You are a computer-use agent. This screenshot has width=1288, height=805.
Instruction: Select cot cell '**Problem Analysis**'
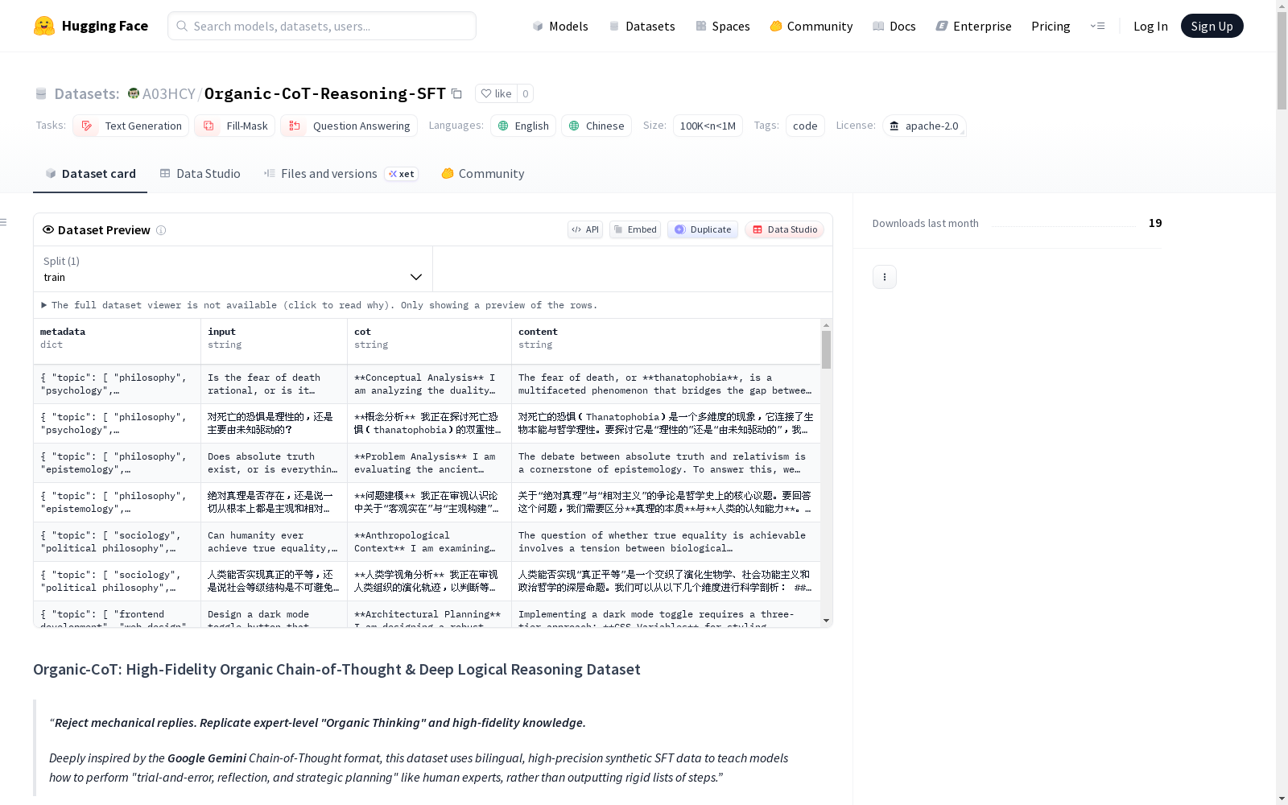429,463
